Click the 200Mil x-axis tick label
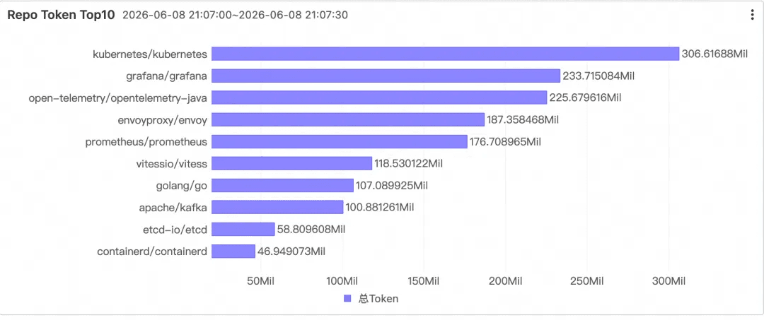The width and height of the screenshot is (764, 320). click(x=505, y=280)
